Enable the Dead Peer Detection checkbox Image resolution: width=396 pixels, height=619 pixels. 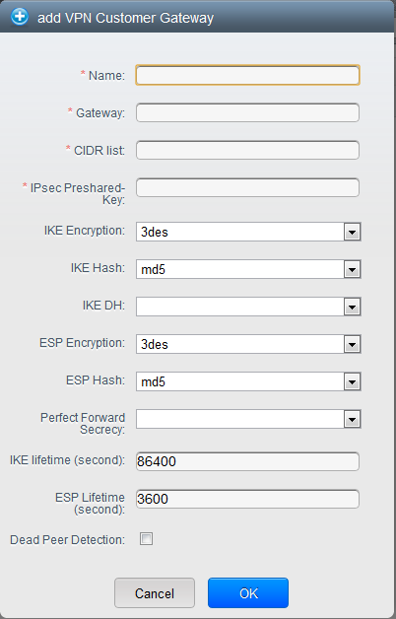point(147,539)
